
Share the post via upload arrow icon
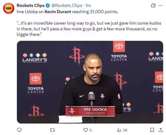[161, 130]
